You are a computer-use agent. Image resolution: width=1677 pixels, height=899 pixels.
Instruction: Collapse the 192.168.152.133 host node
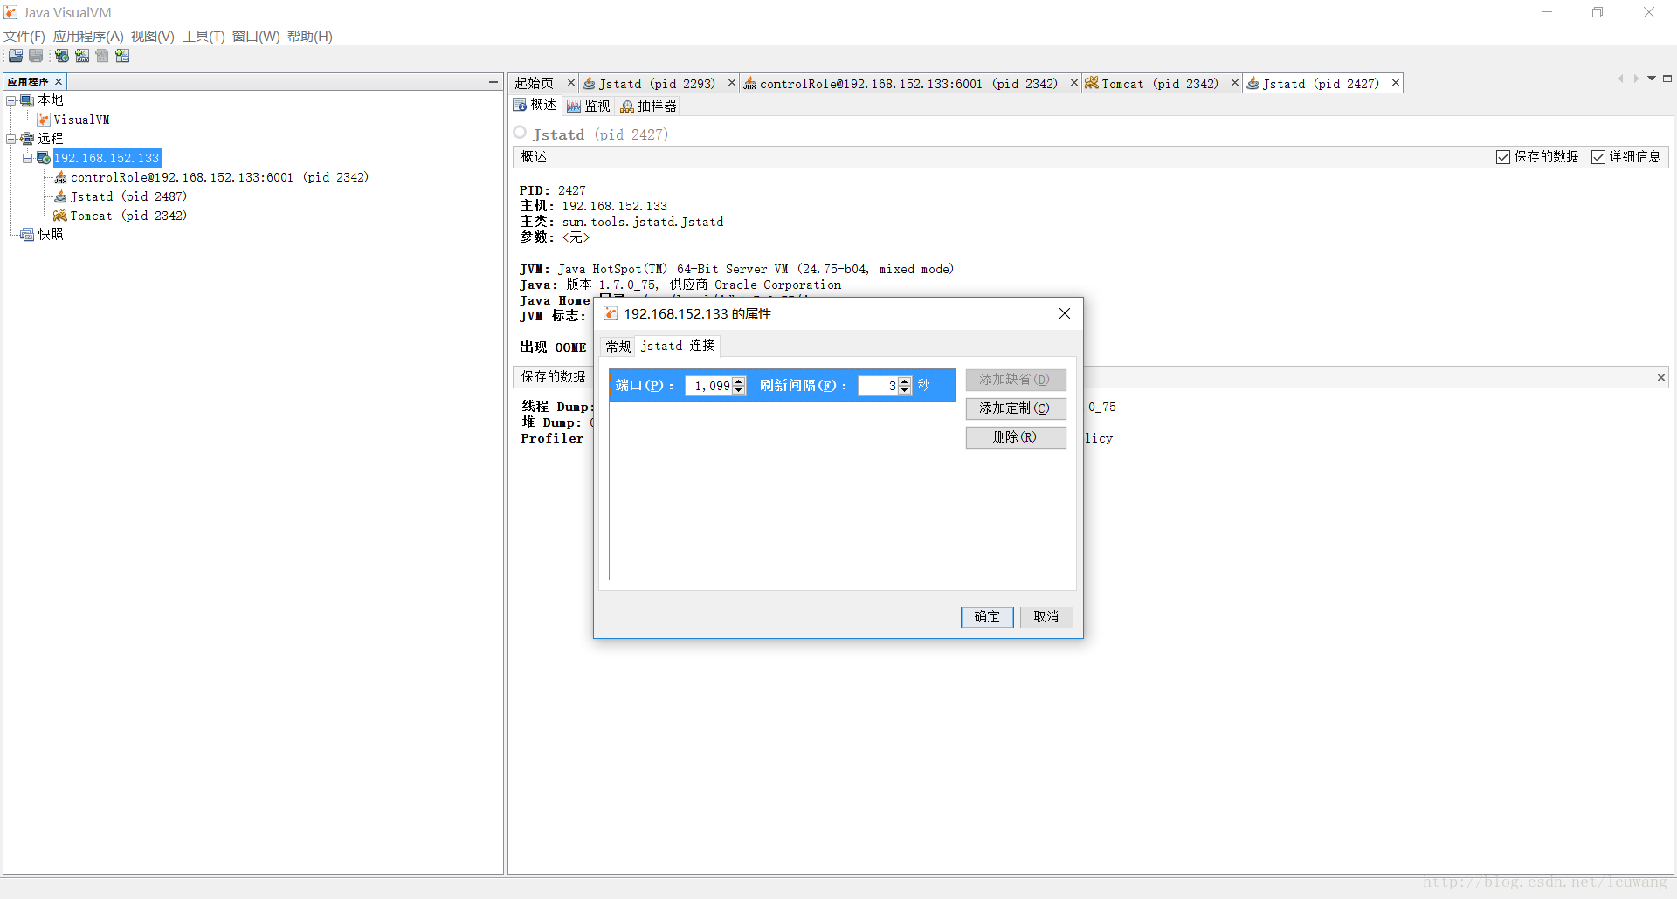click(x=27, y=158)
